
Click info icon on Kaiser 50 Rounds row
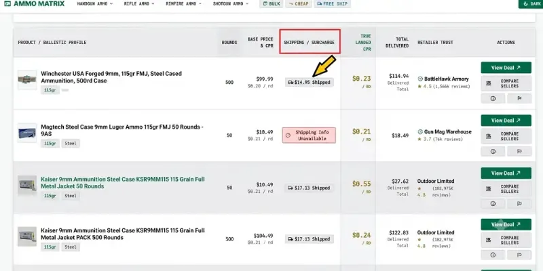pos(493,204)
